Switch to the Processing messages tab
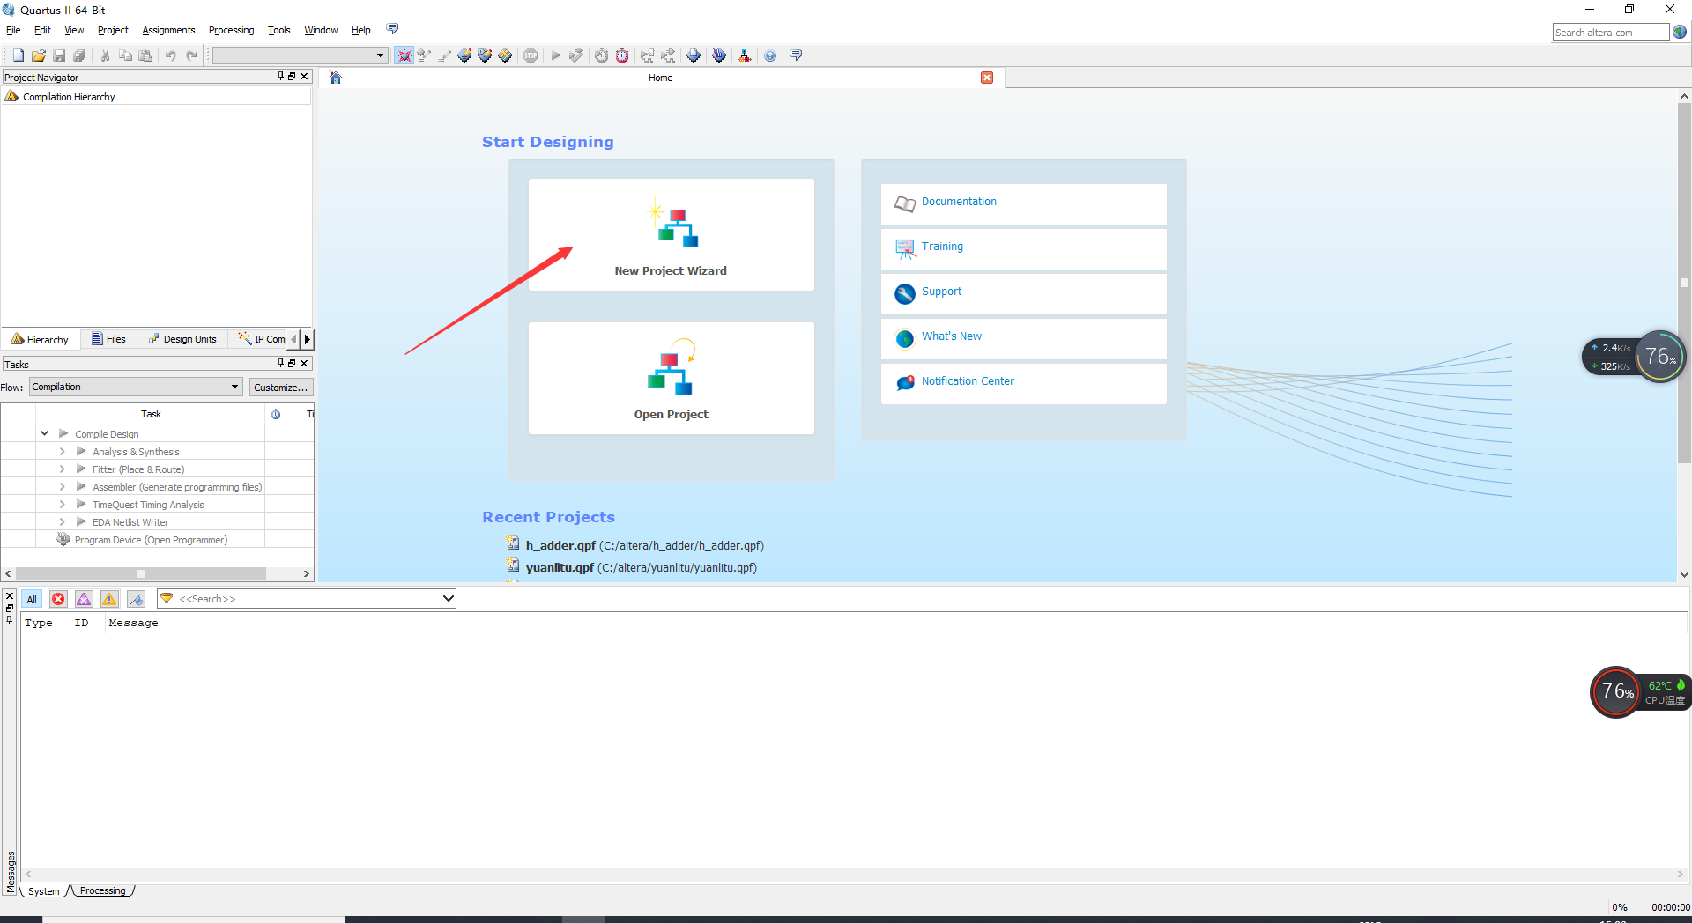Screen dimensions: 1692x923 [x=103, y=890]
